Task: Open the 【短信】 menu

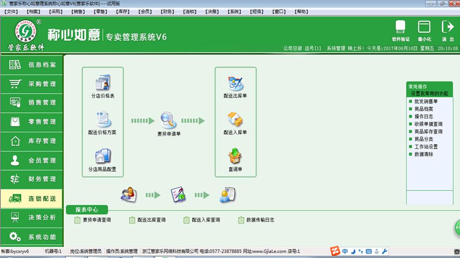Action: [x=256, y=12]
